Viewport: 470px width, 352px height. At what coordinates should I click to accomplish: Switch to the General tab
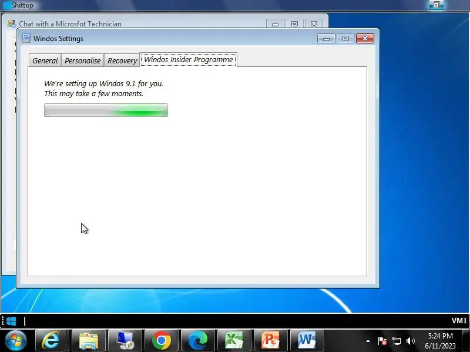coord(45,60)
